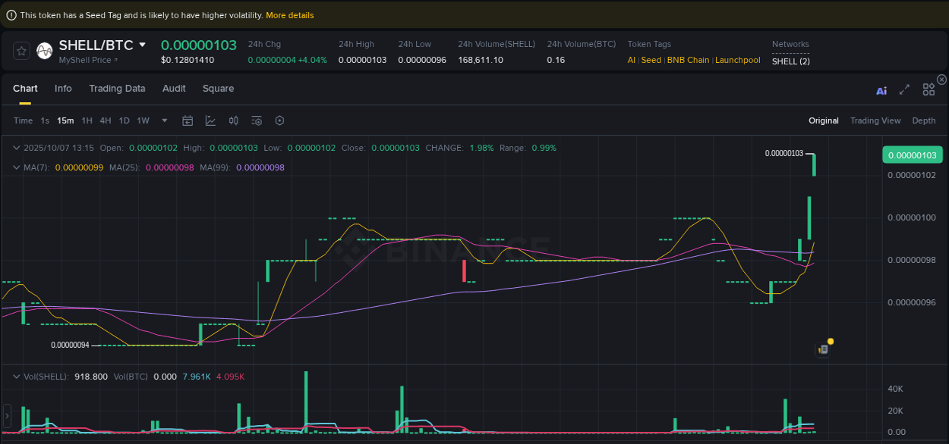Switch to the Trading Data tab
The width and height of the screenshot is (949, 444).
(x=117, y=89)
